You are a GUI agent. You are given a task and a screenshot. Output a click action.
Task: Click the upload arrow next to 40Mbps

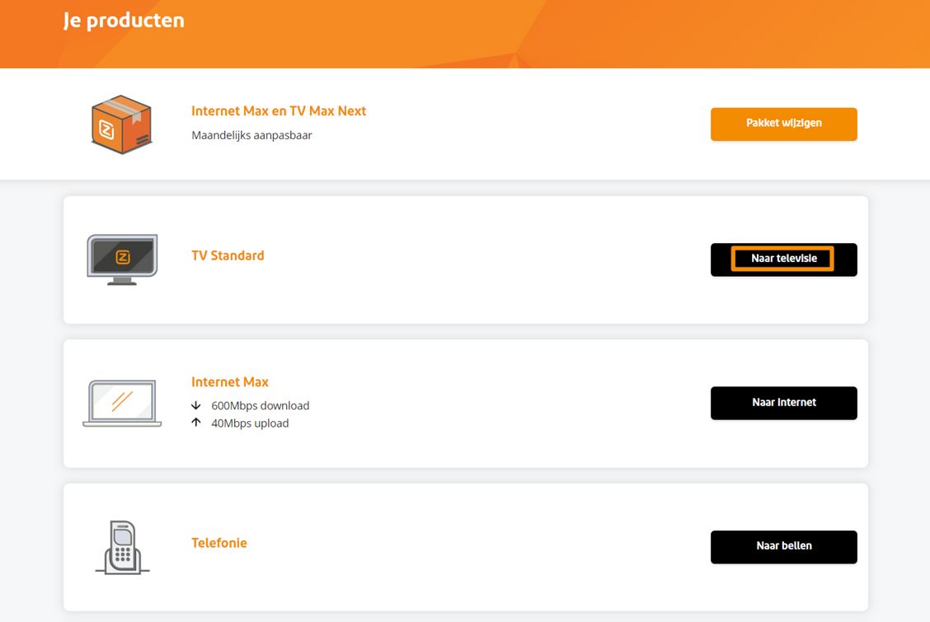pyautogui.click(x=196, y=422)
